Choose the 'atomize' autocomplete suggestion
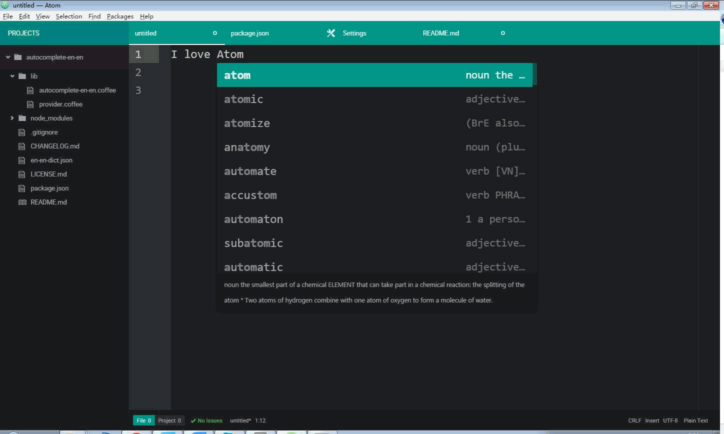The image size is (724, 434). [374, 123]
